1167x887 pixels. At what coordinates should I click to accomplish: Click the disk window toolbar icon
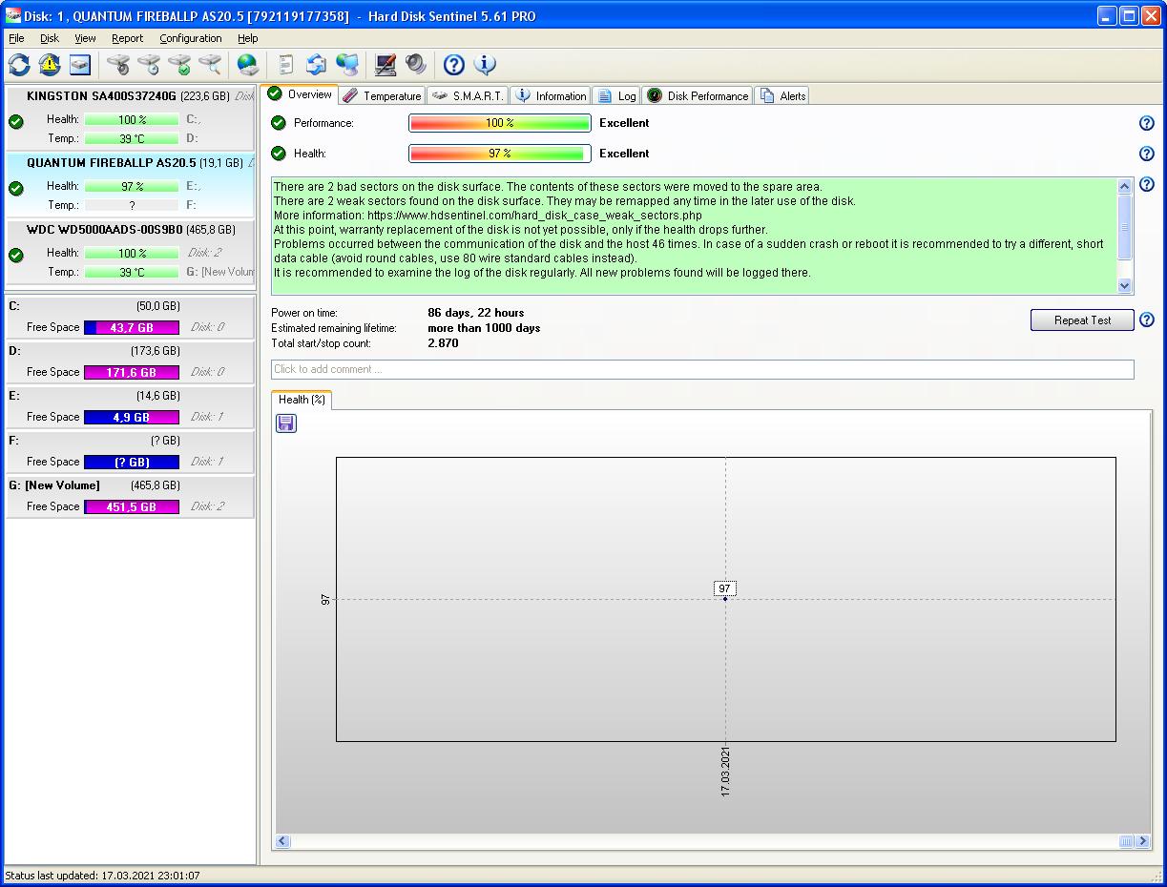click(80, 65)
